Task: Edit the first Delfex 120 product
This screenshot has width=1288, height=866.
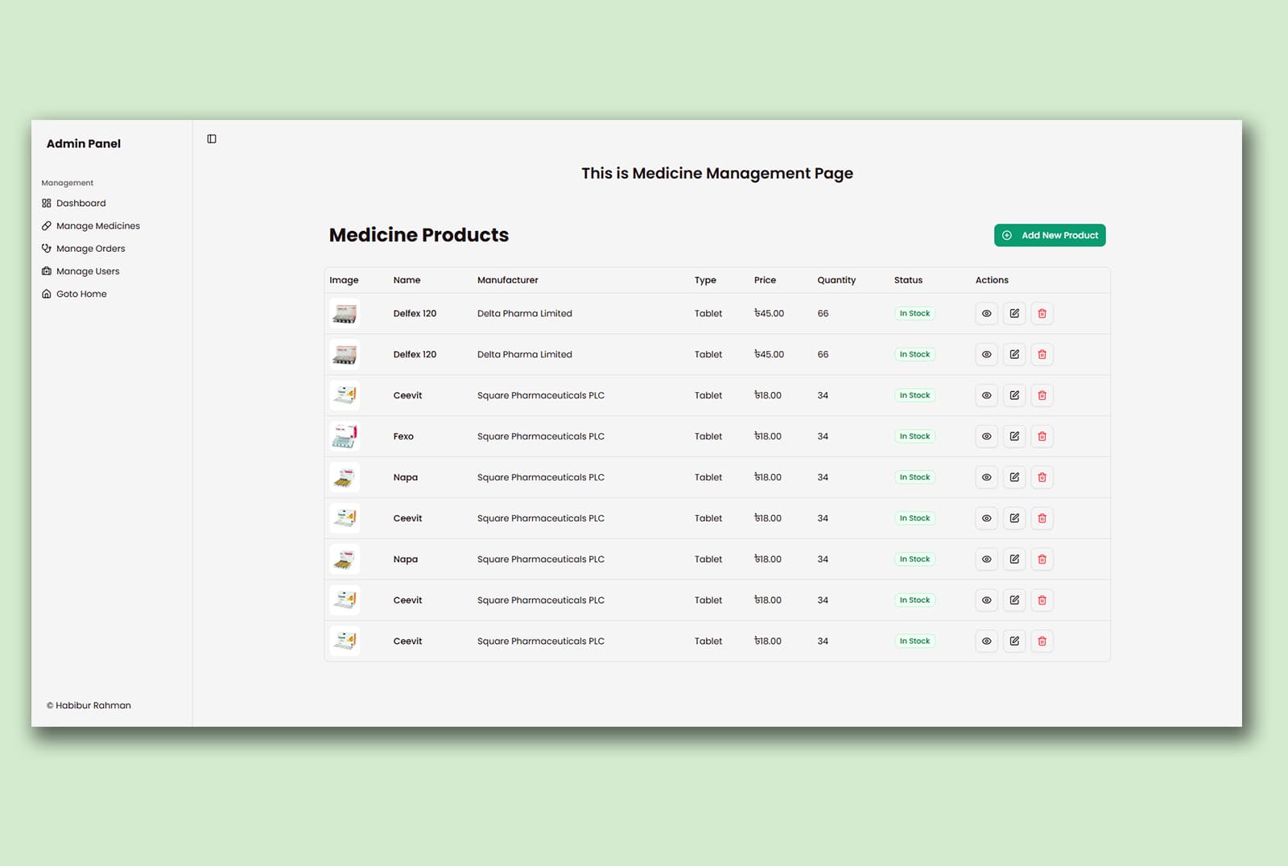Action: [x=1014, y=313]
